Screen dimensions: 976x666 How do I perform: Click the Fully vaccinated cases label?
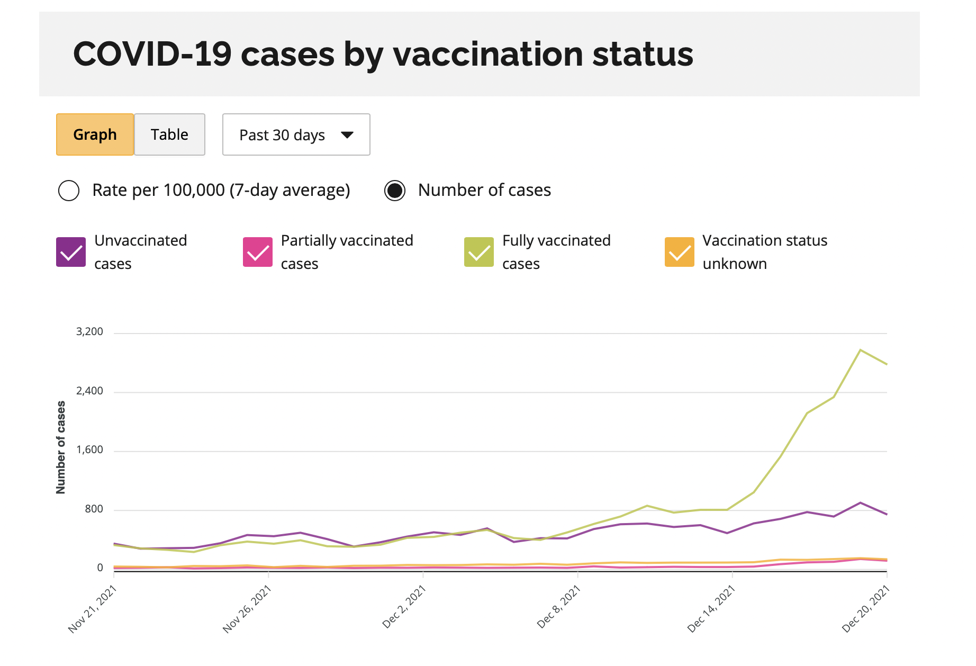(556, 252)
